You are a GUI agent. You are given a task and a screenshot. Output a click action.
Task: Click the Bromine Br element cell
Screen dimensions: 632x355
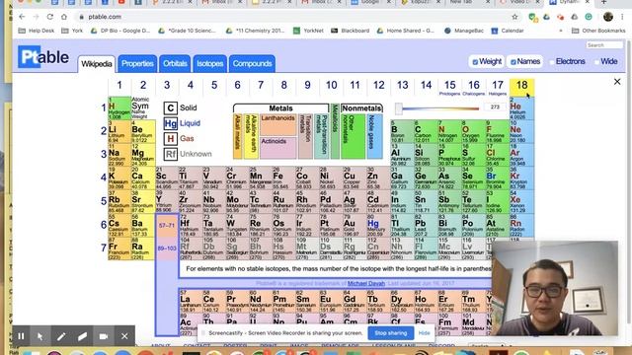coord(498,177)
